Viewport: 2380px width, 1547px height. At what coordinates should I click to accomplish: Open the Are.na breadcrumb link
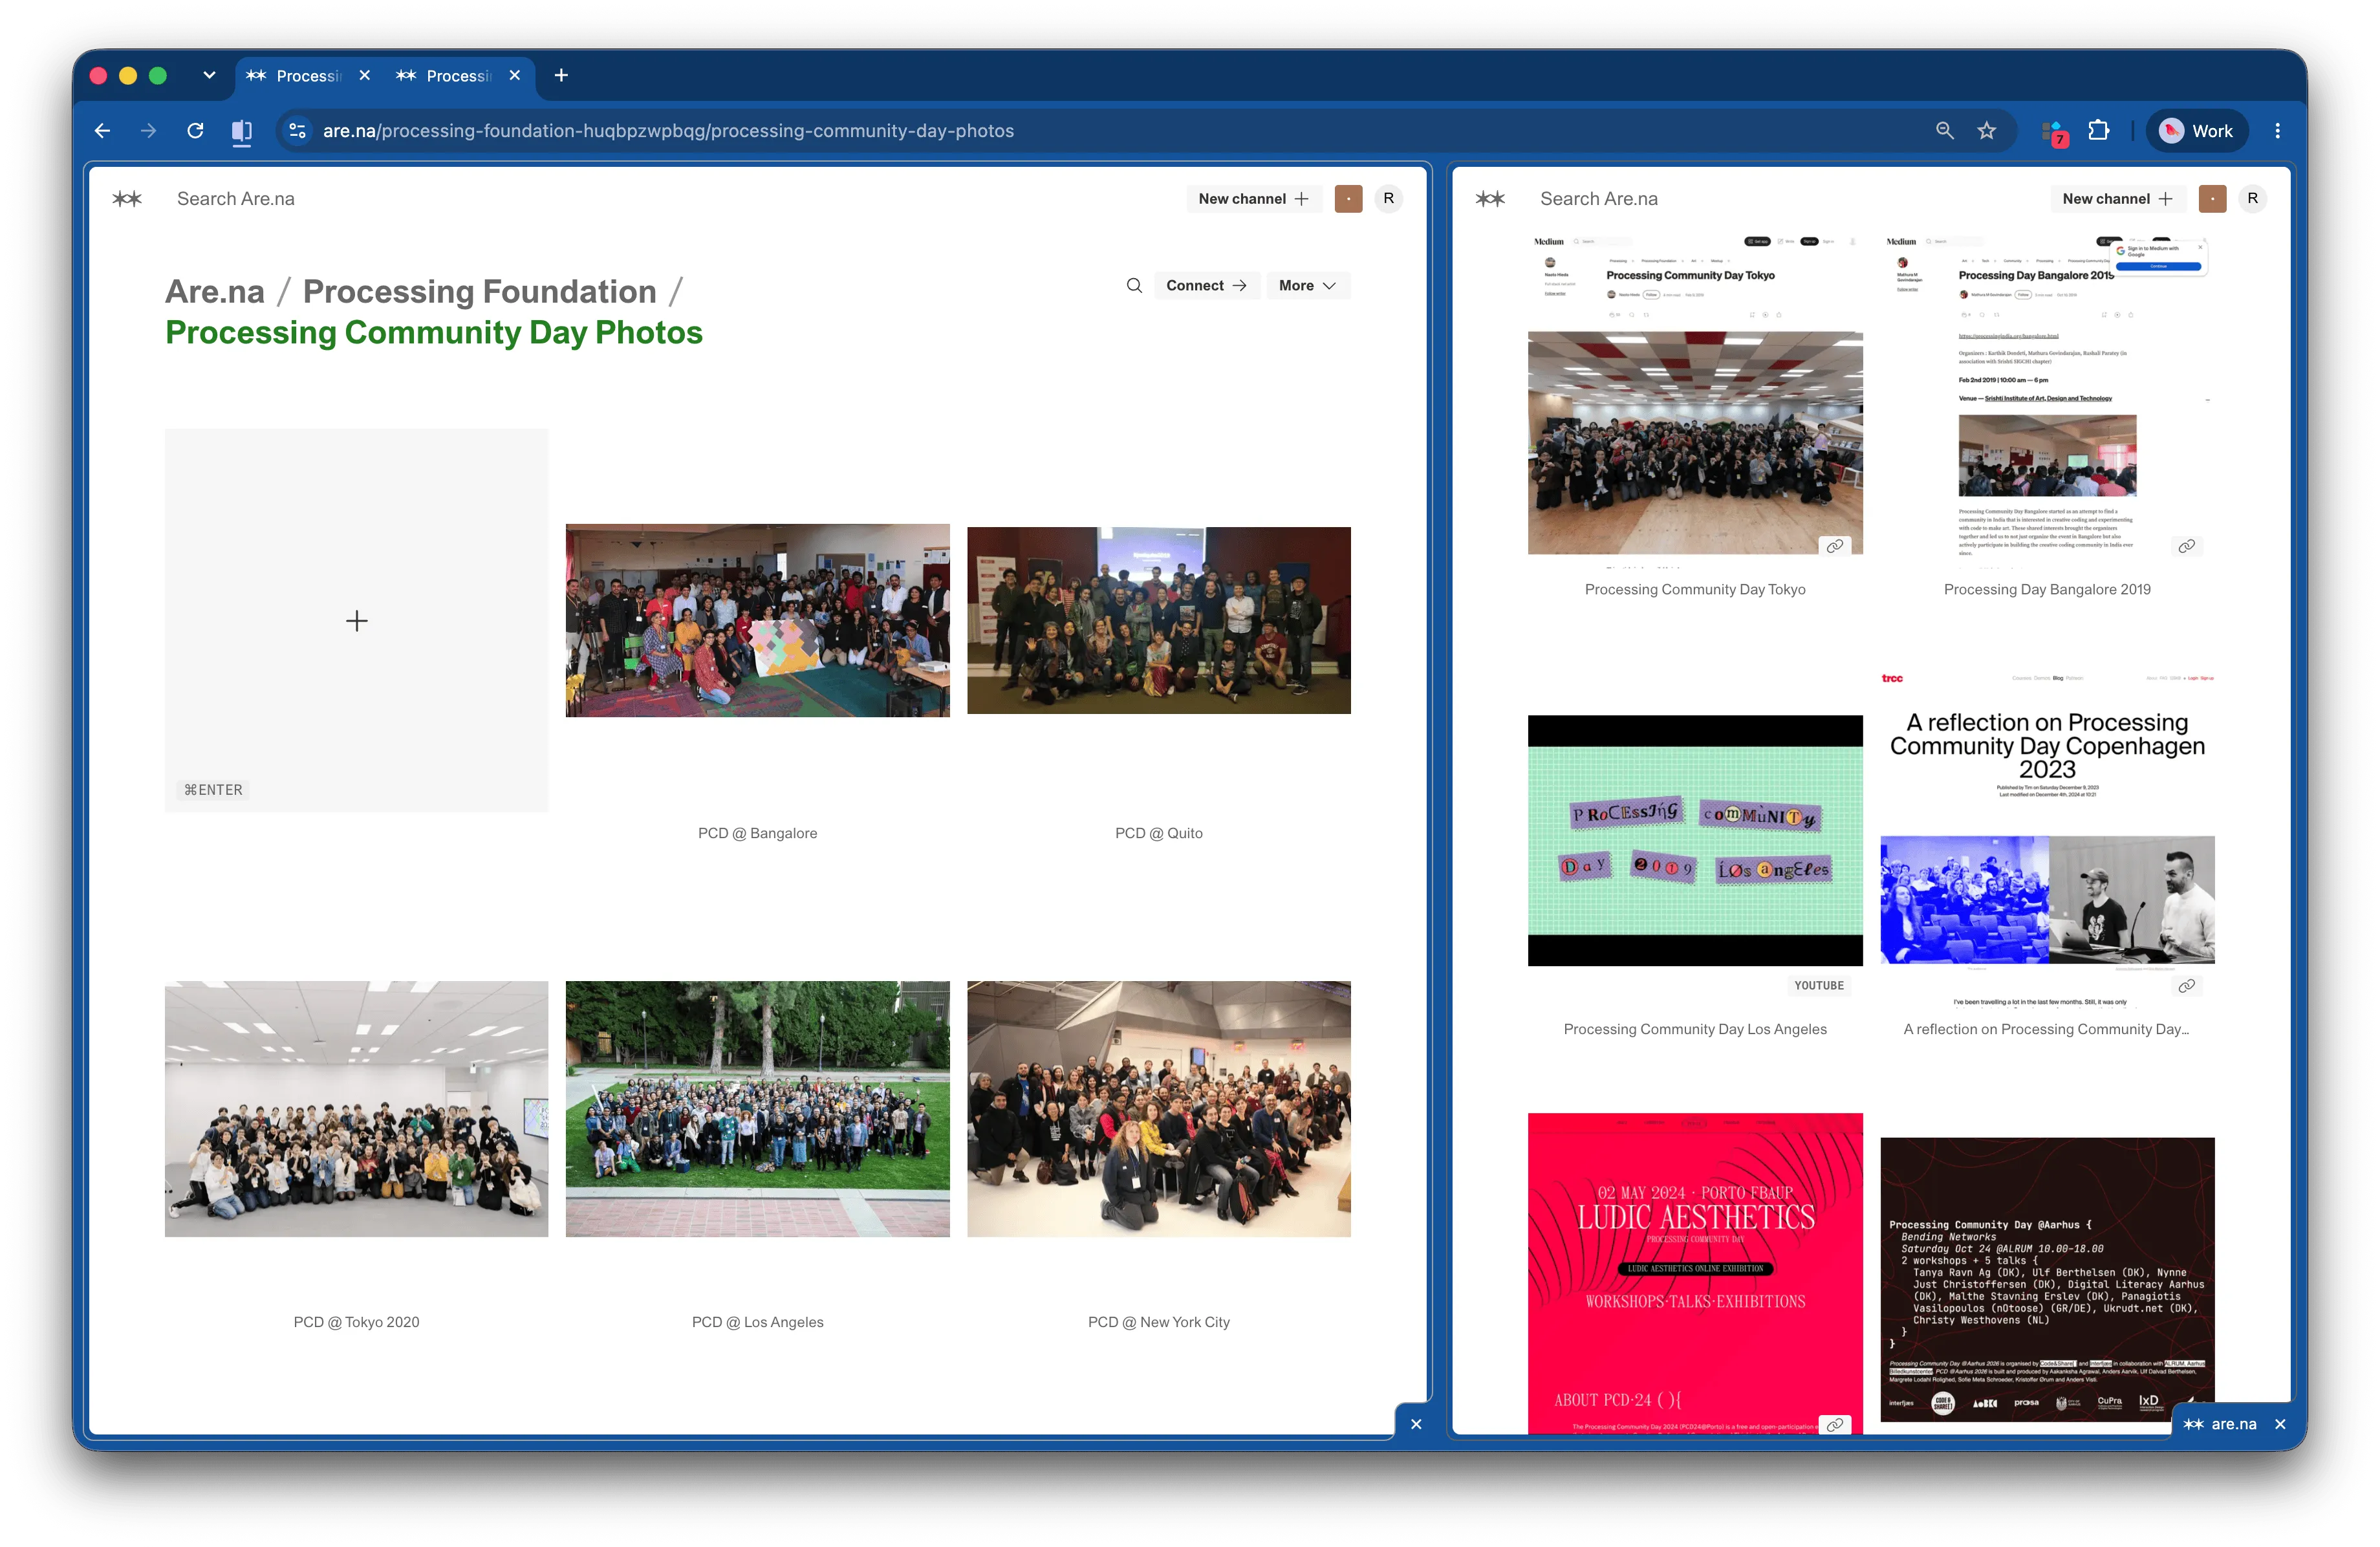215,292
